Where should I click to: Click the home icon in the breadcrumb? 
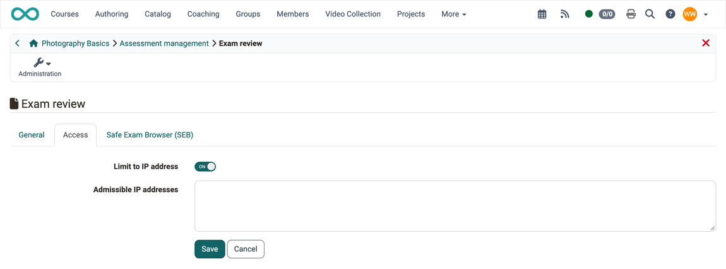33,43
